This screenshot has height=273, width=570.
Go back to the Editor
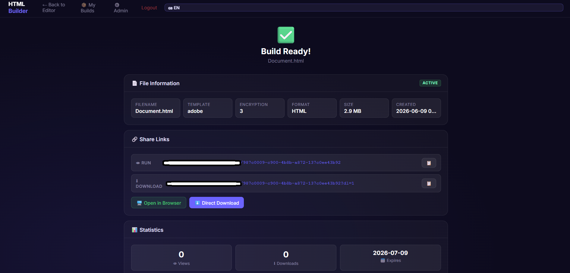coord(54,8)
